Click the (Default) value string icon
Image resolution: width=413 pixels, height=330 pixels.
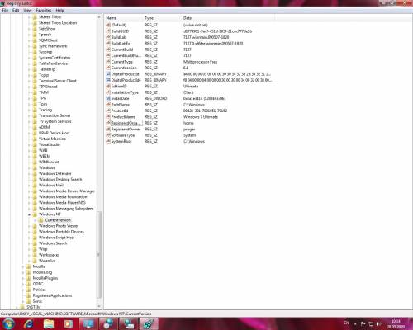[x=108, y=25]
